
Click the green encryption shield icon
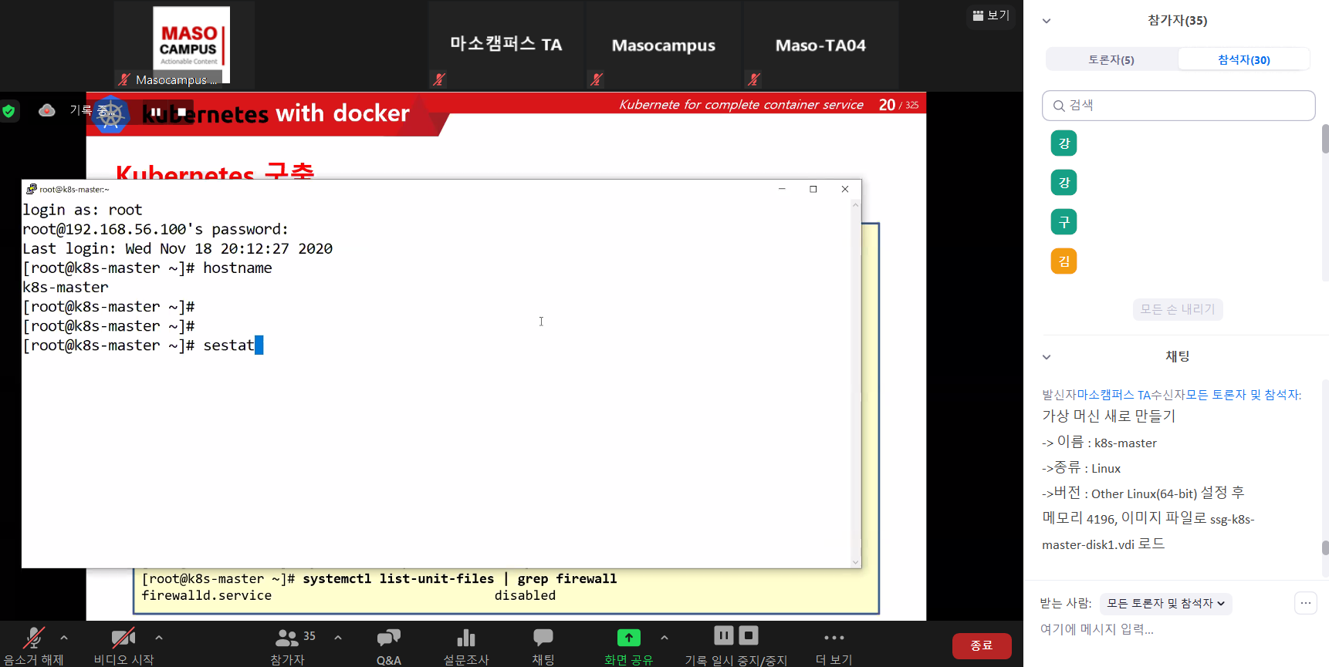9,111
